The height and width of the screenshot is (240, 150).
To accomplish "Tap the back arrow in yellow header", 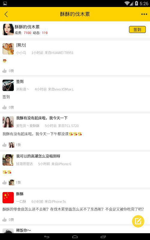I will (x=6, y=14).
